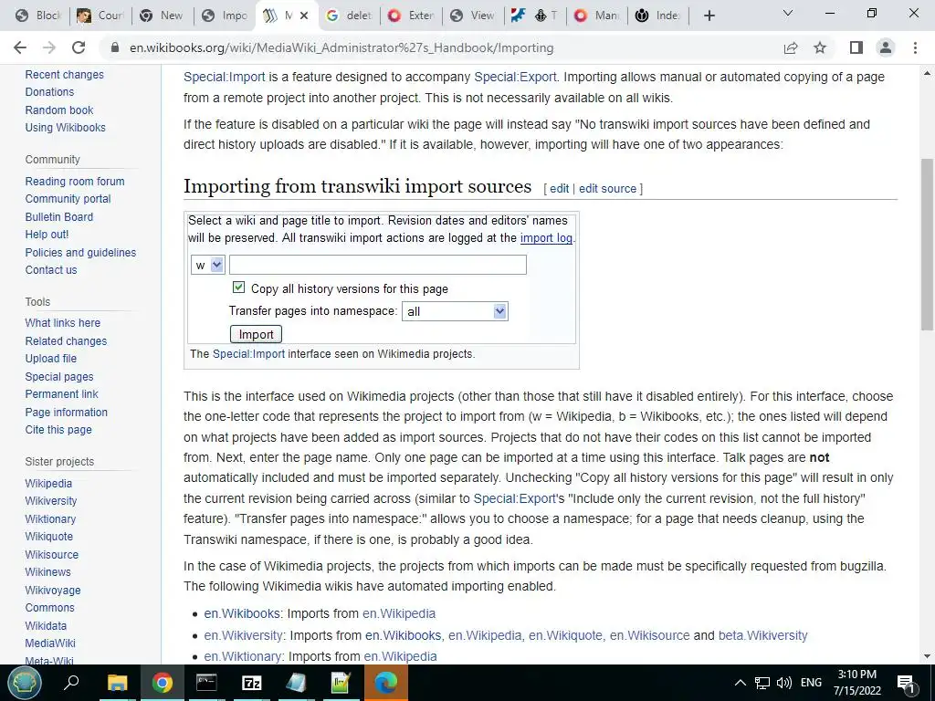This screenshot has width=935, height=701.
Task: Open 'Cite this page' tool
Action: (x=58, y=430)
